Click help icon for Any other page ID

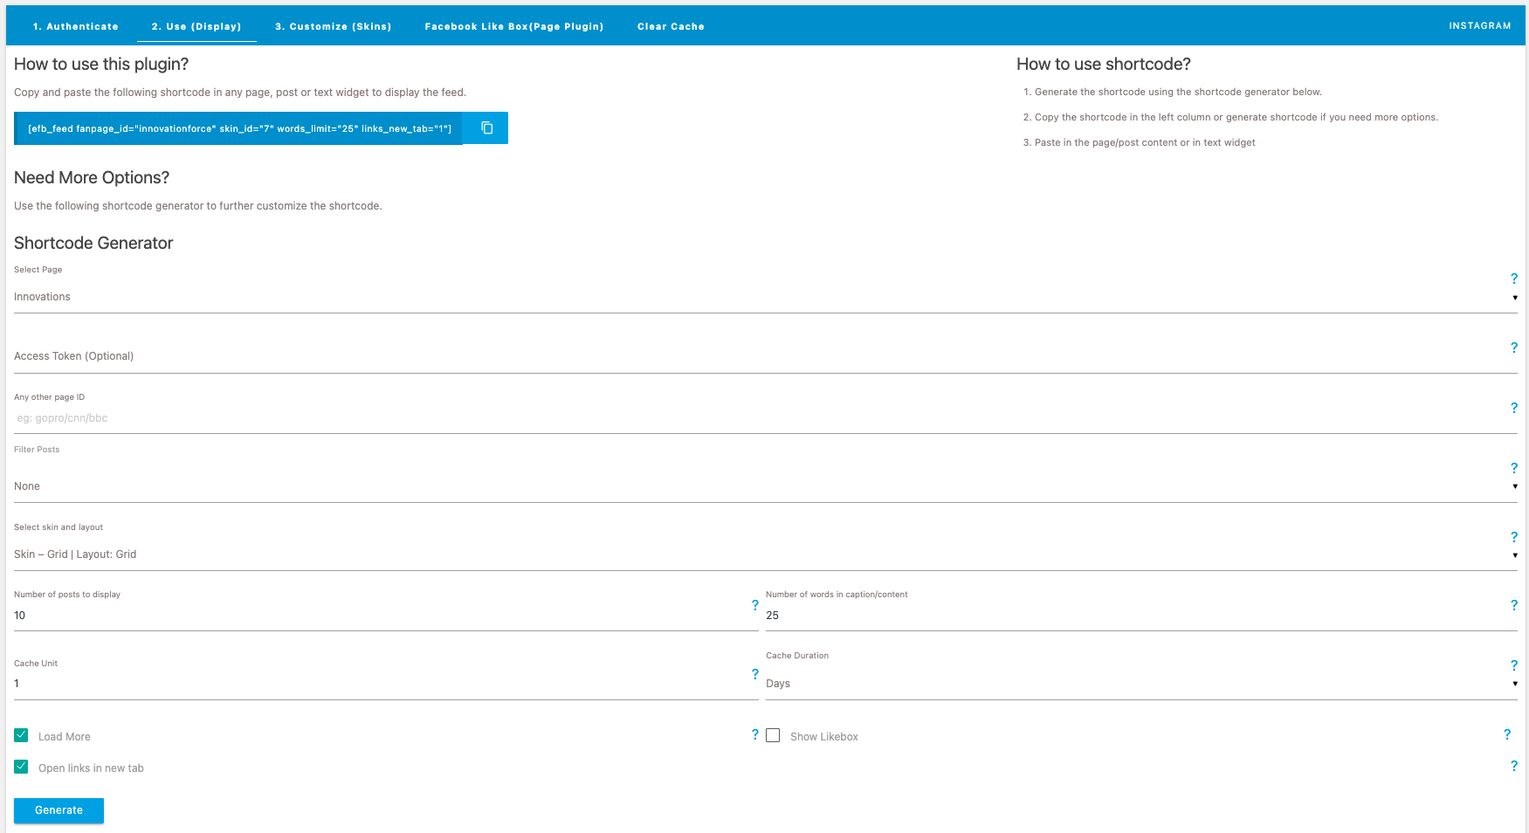1514,408
